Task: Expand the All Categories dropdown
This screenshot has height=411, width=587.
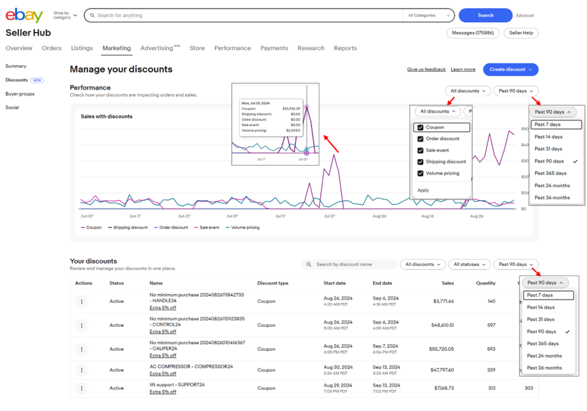Action: pos(429,15)
